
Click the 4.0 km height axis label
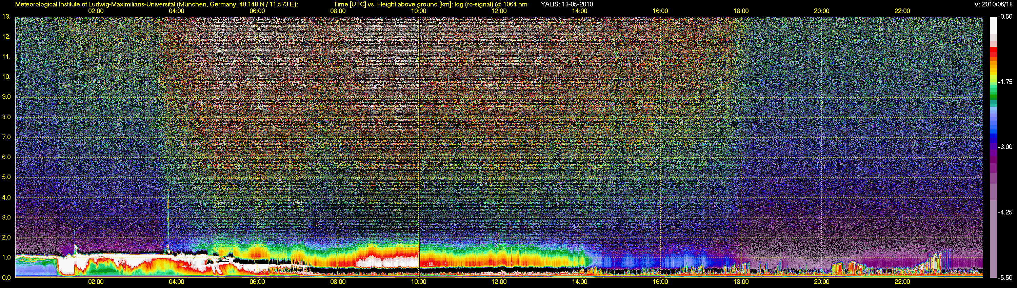(x=6, y=197)
